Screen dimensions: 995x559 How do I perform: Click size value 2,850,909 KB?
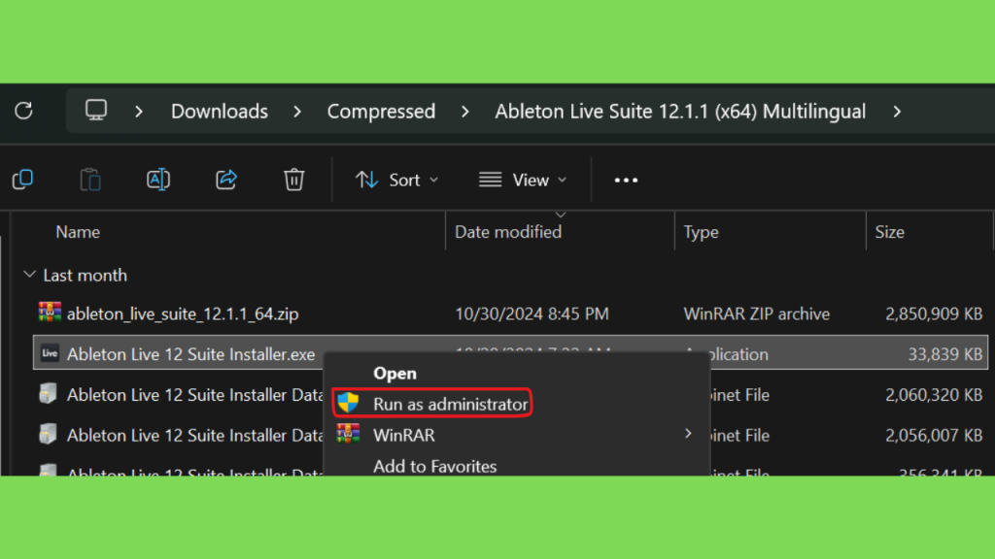pos(934,313)
